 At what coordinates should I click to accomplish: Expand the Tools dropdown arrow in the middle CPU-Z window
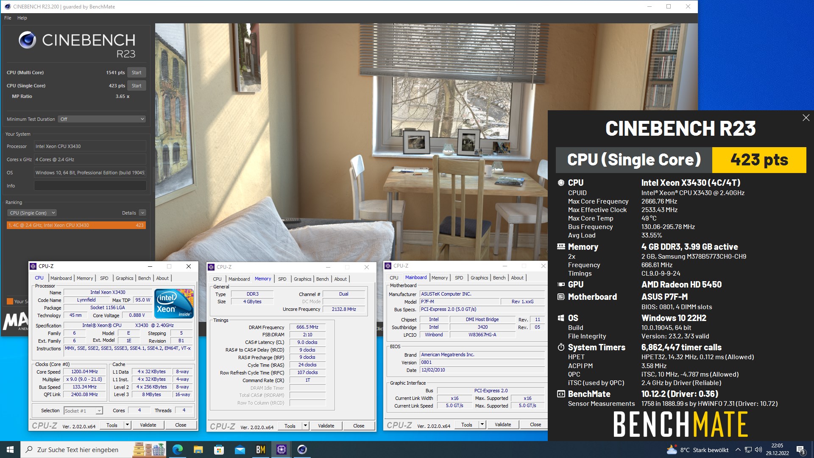pyautogui.click(x=305, y=426)
